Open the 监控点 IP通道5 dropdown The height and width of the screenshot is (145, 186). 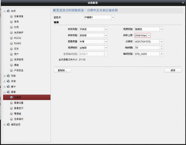pos(113,17)
